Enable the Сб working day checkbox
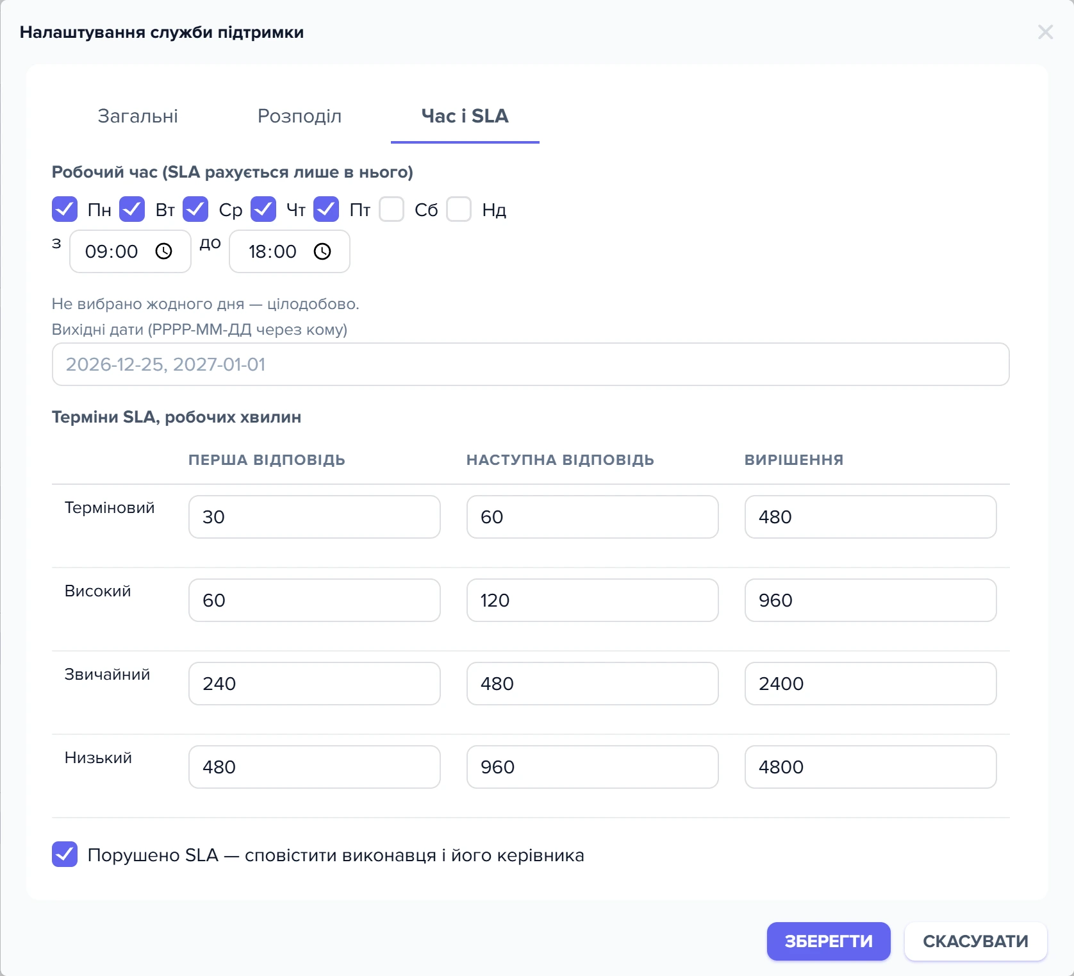This screenshot has width=1074, height=976. 392,209
